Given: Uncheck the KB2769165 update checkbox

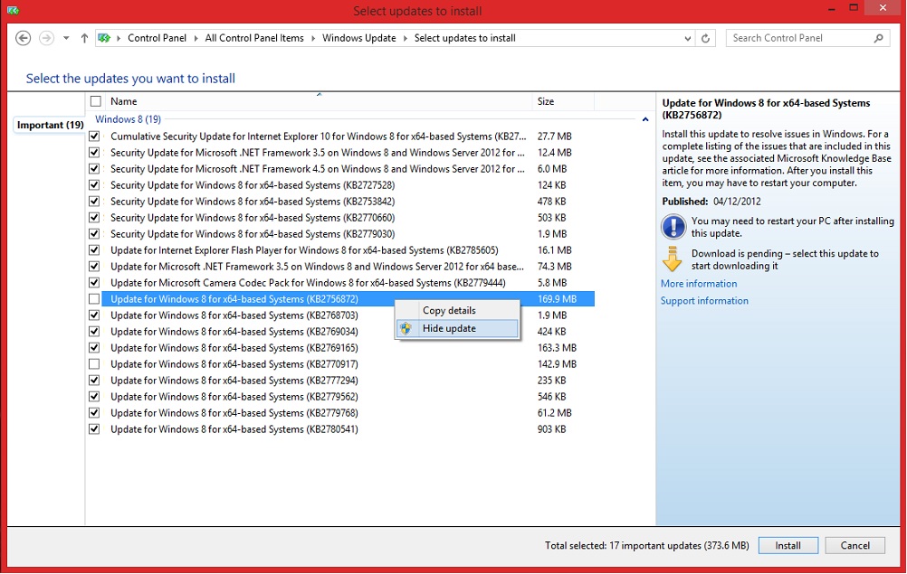Looking at the screenshot, I should tap(94, 348).
